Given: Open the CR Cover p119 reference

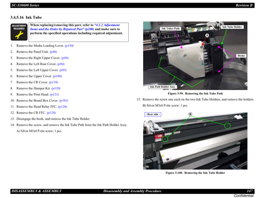Looking at the screenshot, I should click(53, 82).
